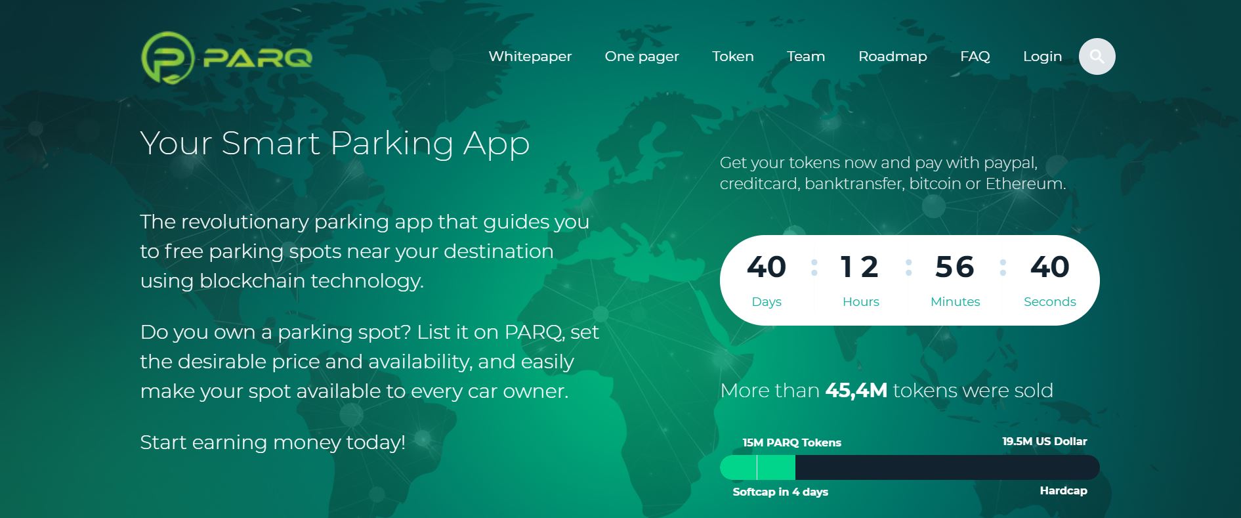This screenshot has width=1241, height=518.
Task: Click the 'Hardcap' label
Action: tap(1063, 490)
